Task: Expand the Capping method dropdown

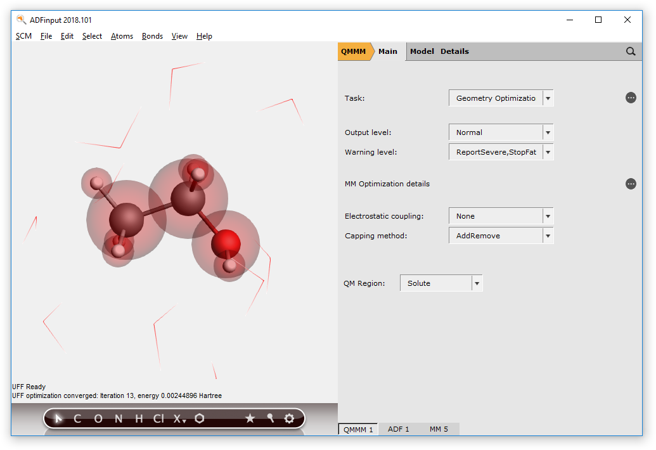Action: pyautogui.click(x=548, y=236)
